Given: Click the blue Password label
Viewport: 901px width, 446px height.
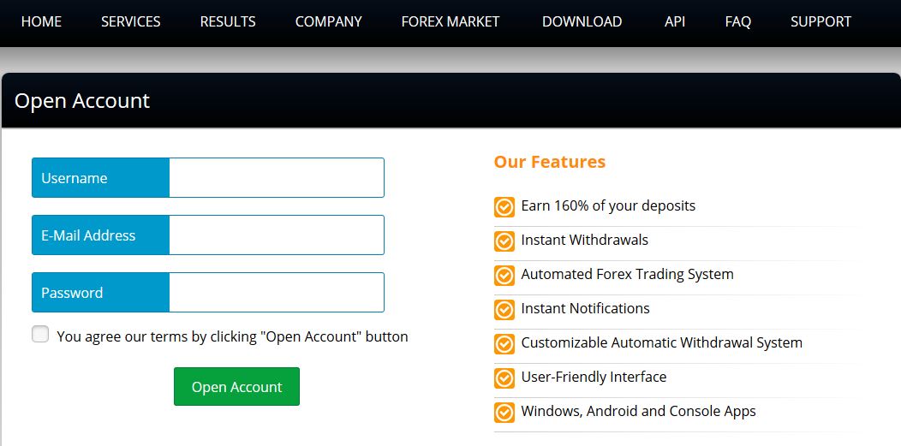Looking at the screenshot, I should tap(100, 292).
